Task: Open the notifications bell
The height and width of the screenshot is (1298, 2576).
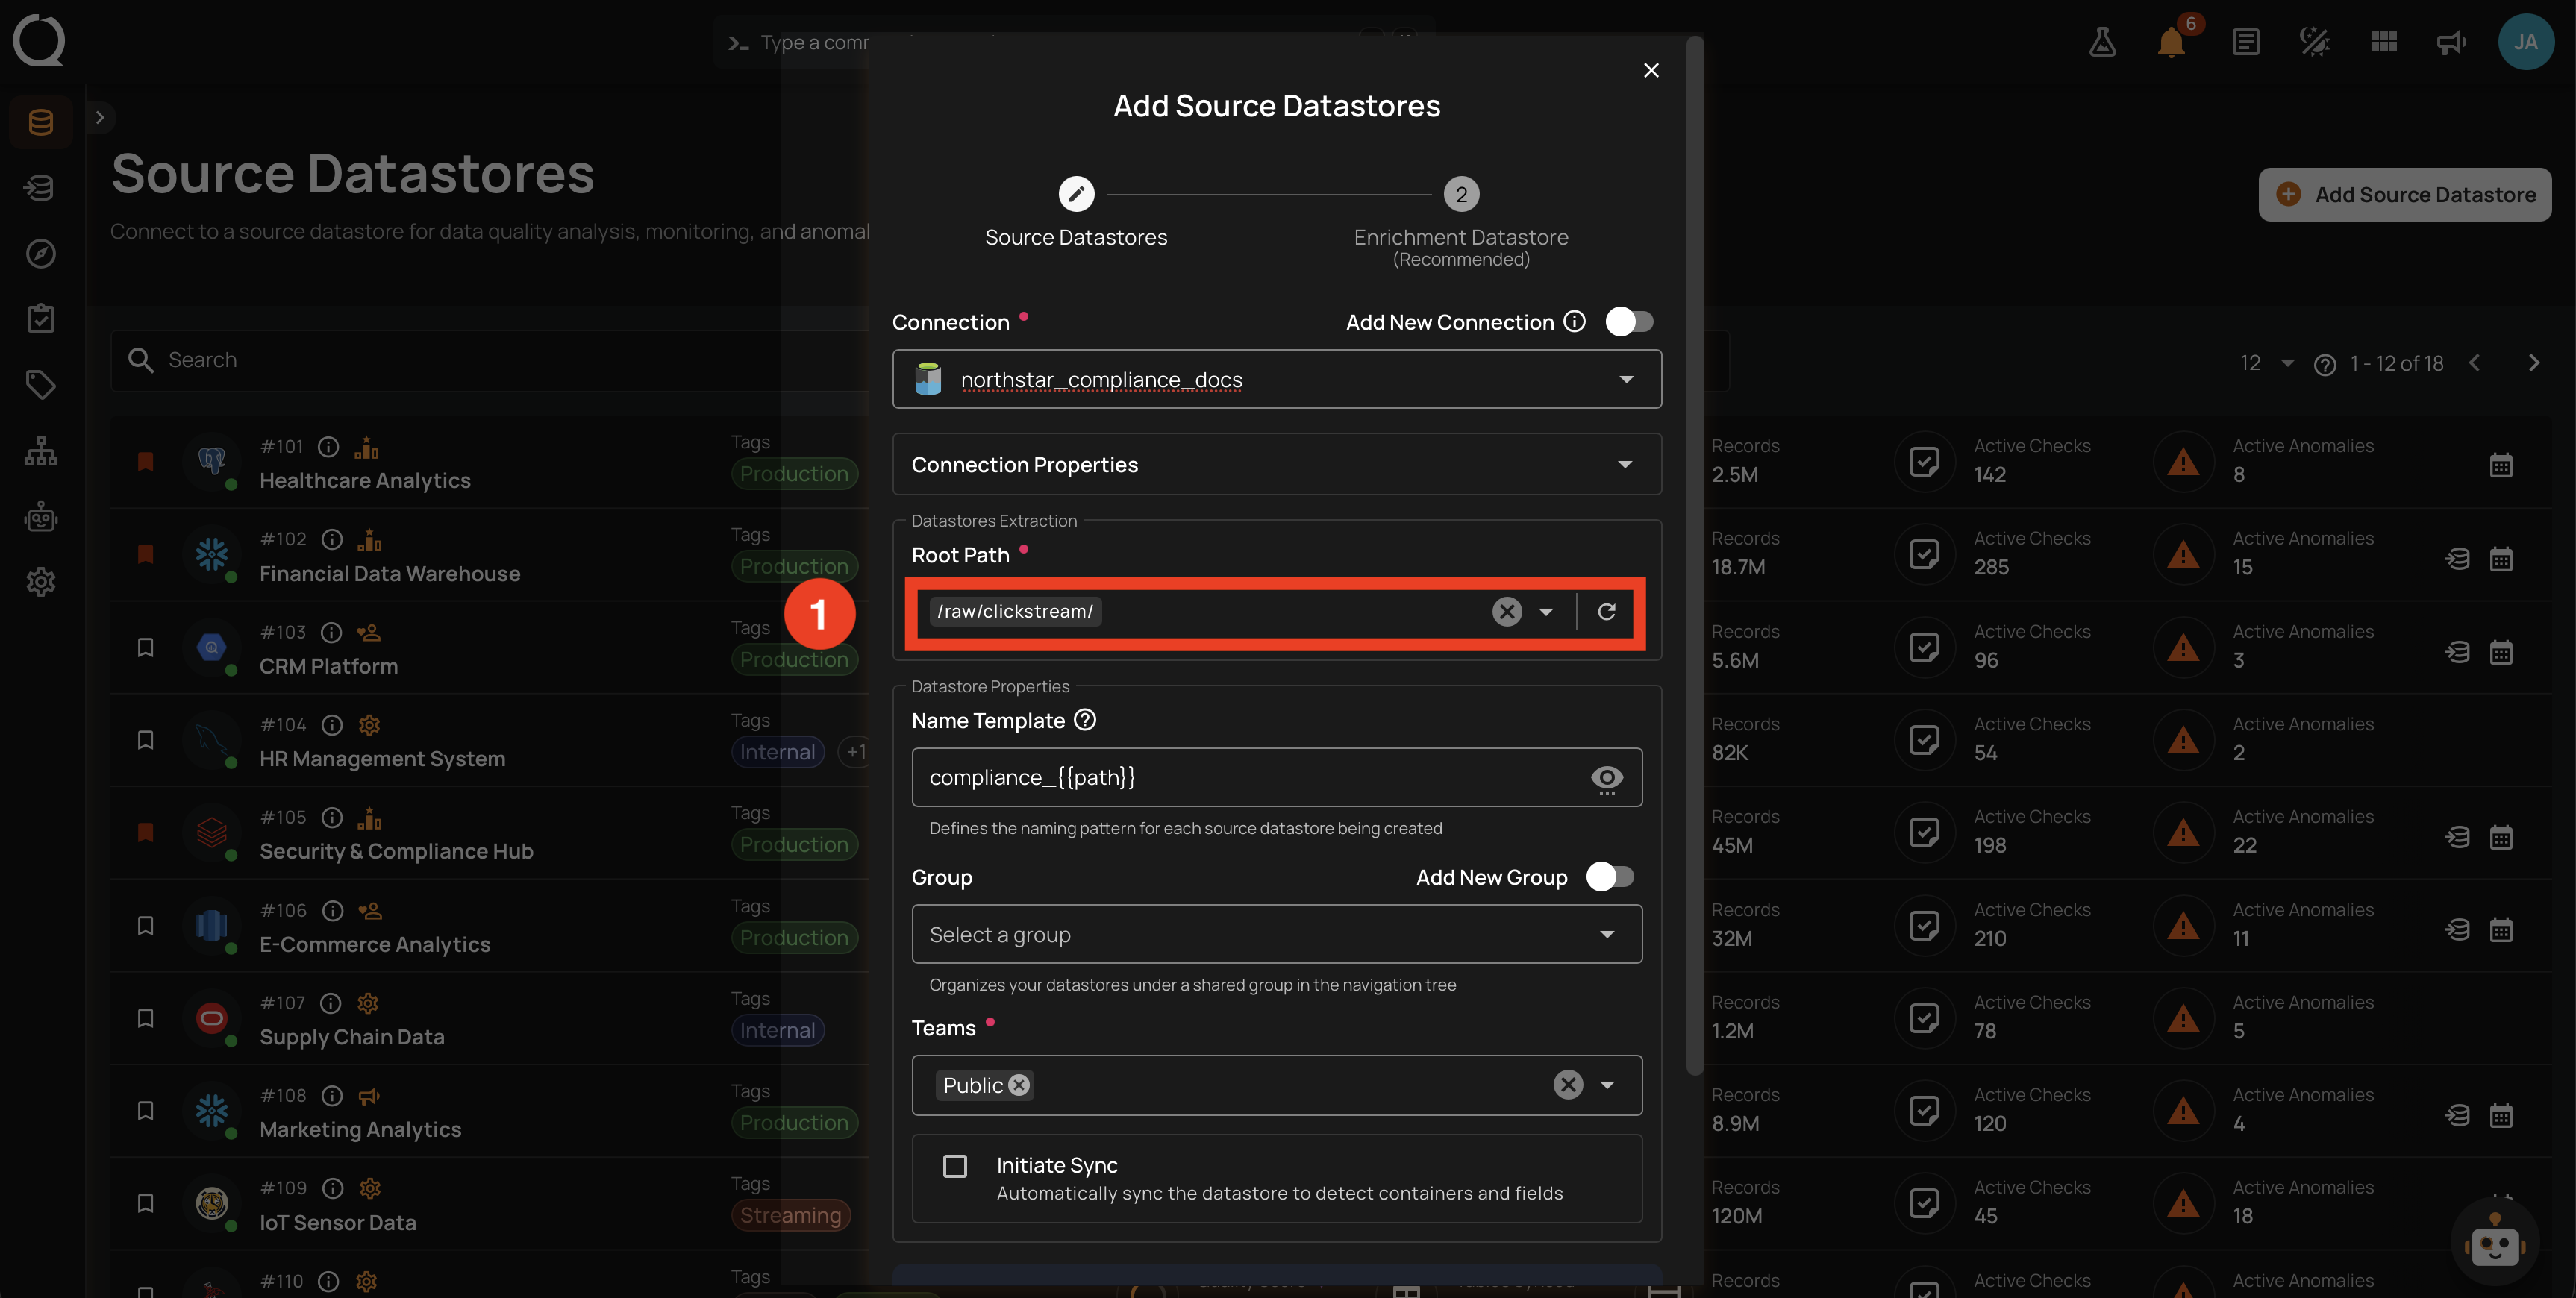Action: click(2171, 42)
